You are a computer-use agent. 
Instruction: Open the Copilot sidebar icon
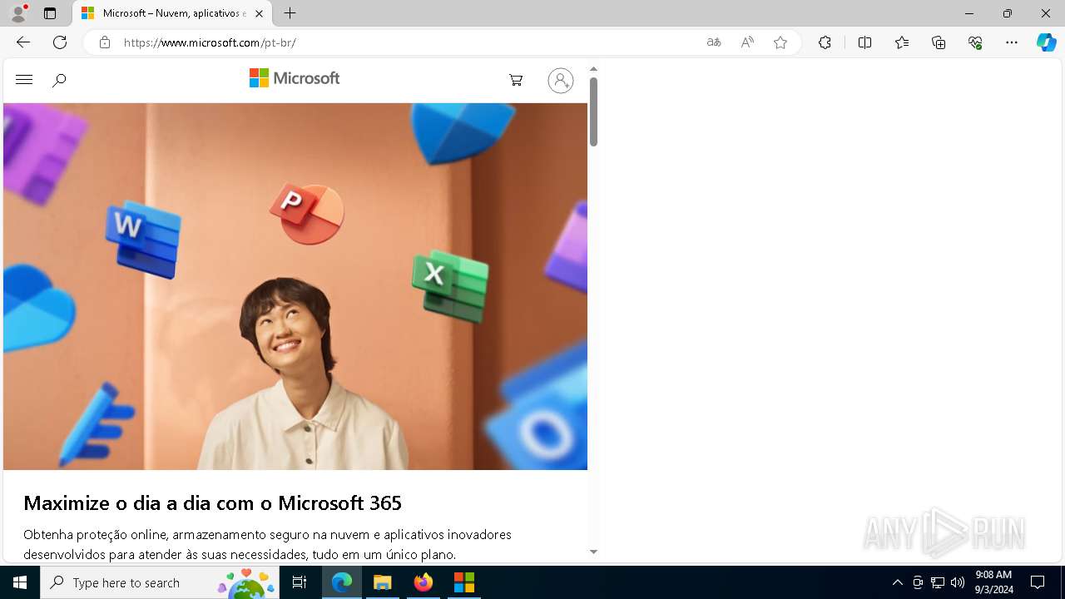(1046, 42)
